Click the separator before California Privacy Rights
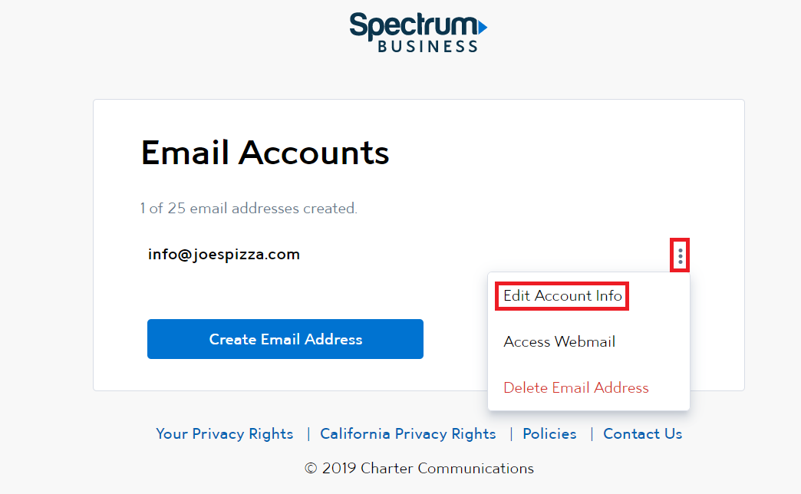Image resolution: width=801 pixels, height=494 pixels. (x=308, y=434)
